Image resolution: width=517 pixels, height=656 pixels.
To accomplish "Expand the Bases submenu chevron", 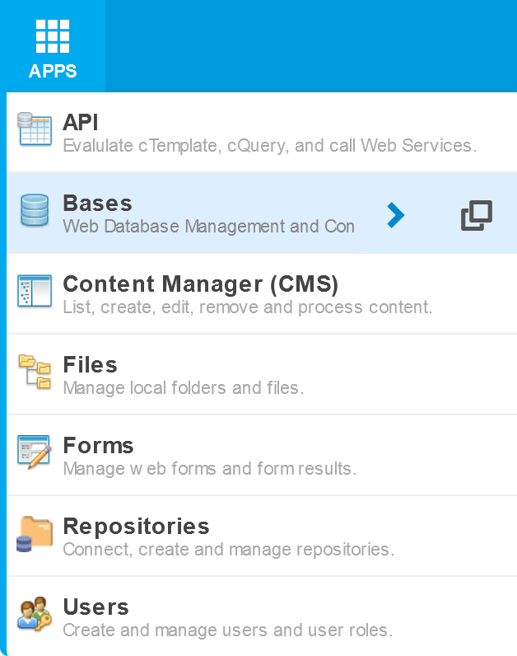I will [x=396, y=216].
